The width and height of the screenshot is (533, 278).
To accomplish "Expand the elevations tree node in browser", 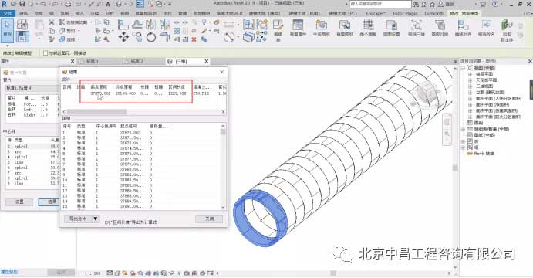I will coord(470,92).
